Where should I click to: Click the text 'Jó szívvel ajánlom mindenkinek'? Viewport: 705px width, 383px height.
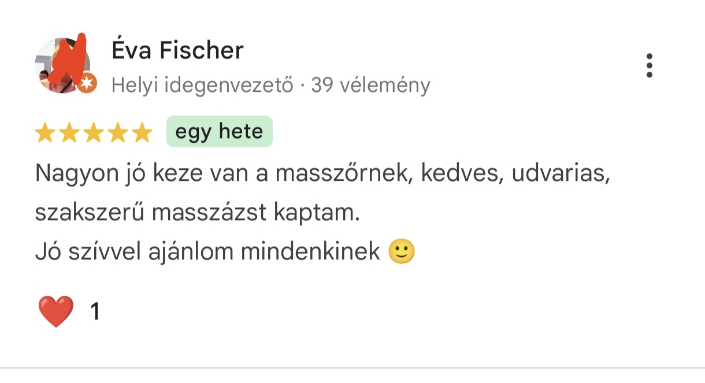pyautogui.click(x=207, y=252)
